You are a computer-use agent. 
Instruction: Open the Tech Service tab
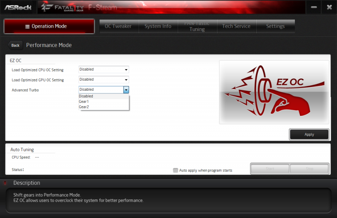coord(236,26)
